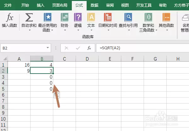Expand the Lookup and Reference dropdown arrow

[129, 30]
